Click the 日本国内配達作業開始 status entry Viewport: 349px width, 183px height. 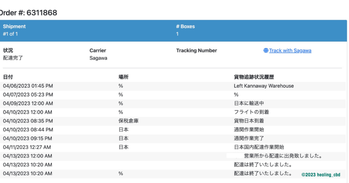pyautogui.click(x=259, y=147)
